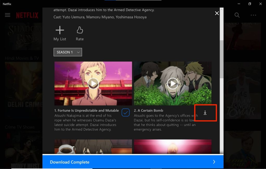
Task: Open the search function
Action: pyautogui.click(x=237, y=15)
